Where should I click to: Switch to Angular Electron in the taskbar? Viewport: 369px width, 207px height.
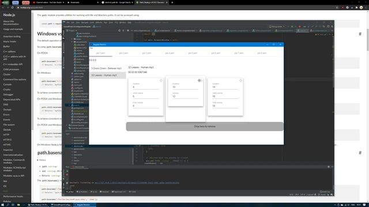pos(84,205)
